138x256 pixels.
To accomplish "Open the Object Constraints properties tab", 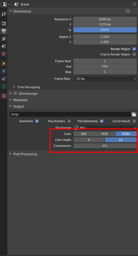I will click(4, 79).
